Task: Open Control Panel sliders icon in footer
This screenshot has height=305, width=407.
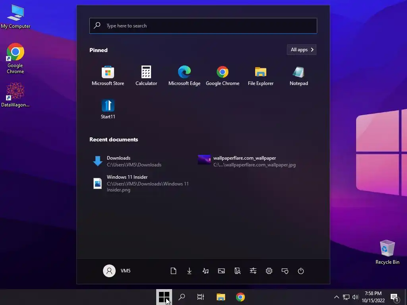Action: coord(253,271)
